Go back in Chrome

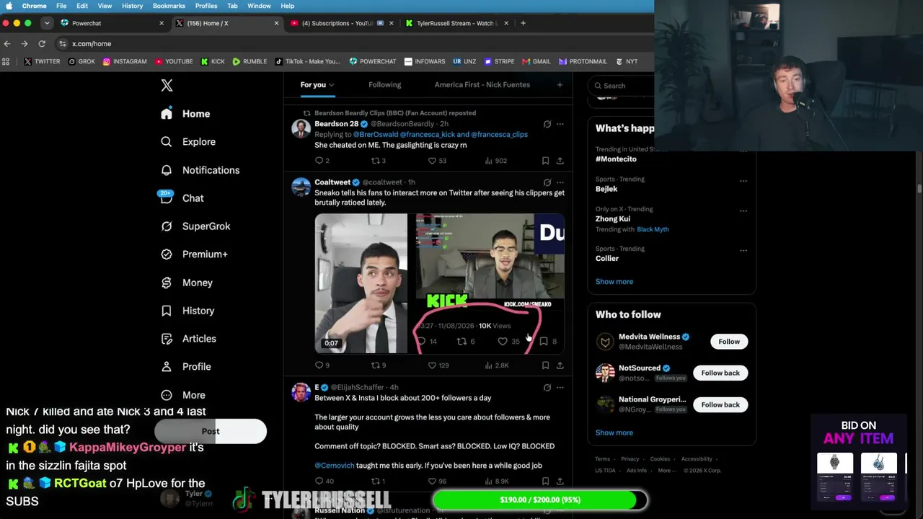[x=7, y=44]
